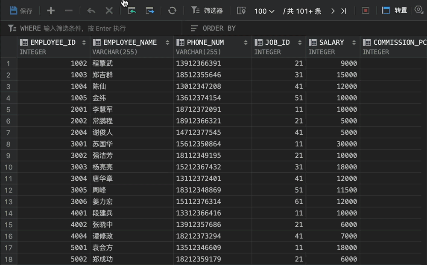
Task: Click employee name 杨亮亮
Action: click(102, 167)
